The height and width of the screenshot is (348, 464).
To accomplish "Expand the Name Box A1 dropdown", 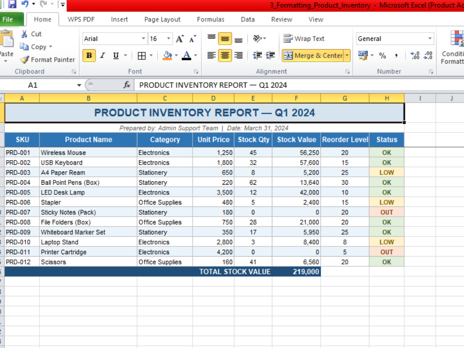I will coord(79,85).
